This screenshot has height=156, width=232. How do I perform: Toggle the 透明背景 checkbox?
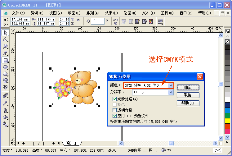coord(114,110)
